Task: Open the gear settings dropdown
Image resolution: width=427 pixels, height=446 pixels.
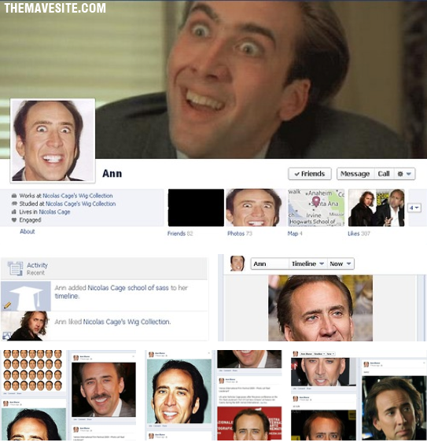Action: click(404, 174)
